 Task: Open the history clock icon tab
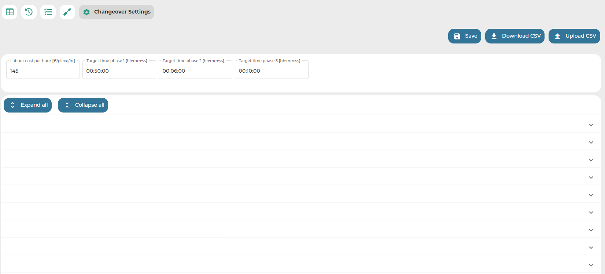pos(29,12)
